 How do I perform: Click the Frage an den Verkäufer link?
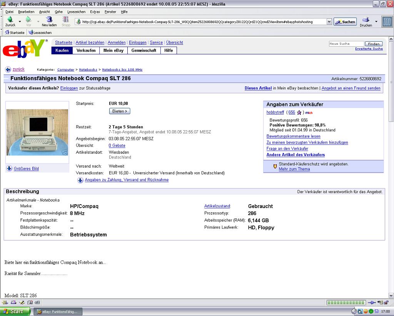click(x=287, y=148)
